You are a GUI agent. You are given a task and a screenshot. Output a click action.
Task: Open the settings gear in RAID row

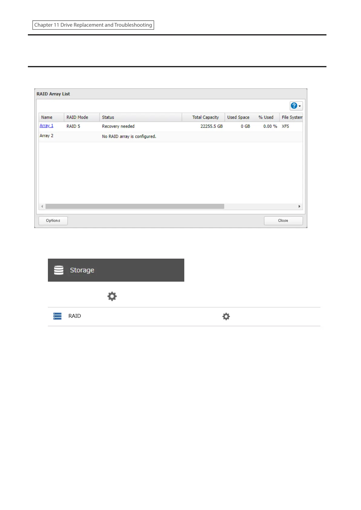pos(226,316)
